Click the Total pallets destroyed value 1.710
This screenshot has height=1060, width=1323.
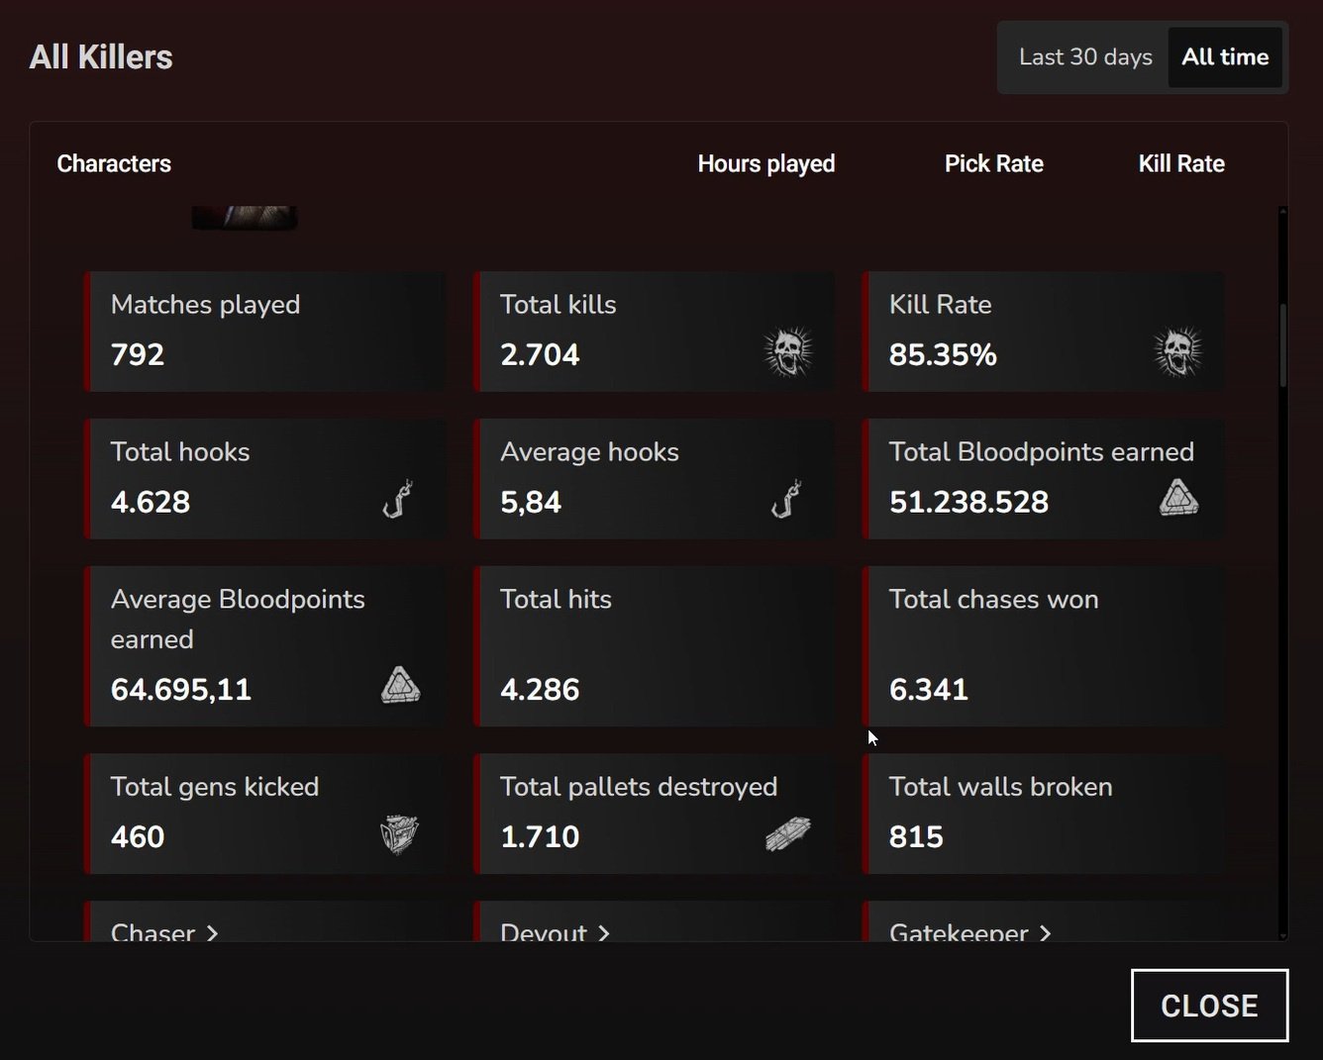[540, 836]
